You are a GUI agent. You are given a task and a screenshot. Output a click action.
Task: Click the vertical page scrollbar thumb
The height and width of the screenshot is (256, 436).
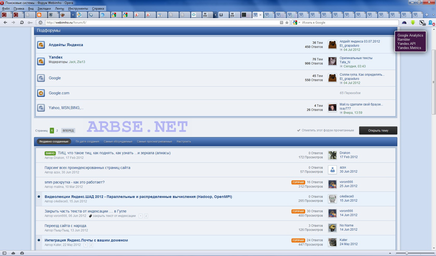click(433, 82)
